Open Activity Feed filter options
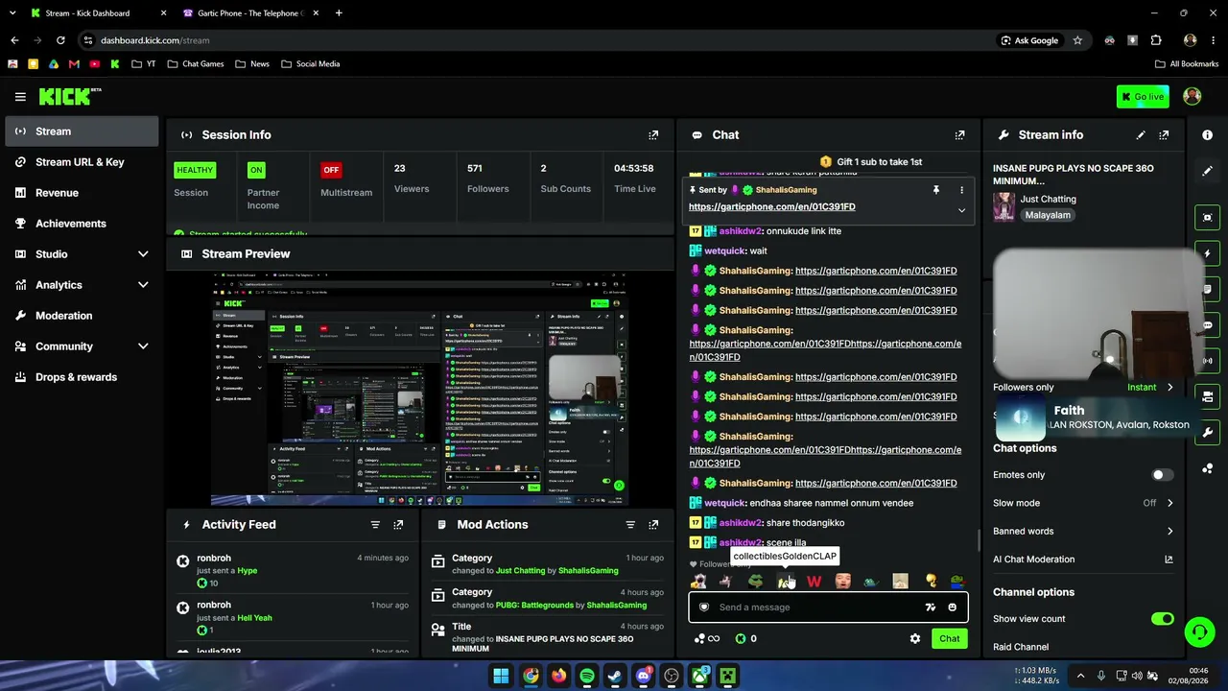This screenshot has height=691, width=1228. click(x=375, y=525)
